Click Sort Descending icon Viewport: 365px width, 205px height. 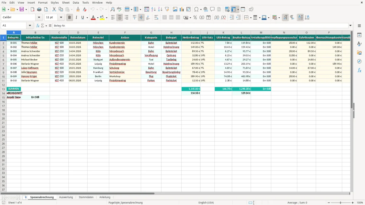click(160, 9)
